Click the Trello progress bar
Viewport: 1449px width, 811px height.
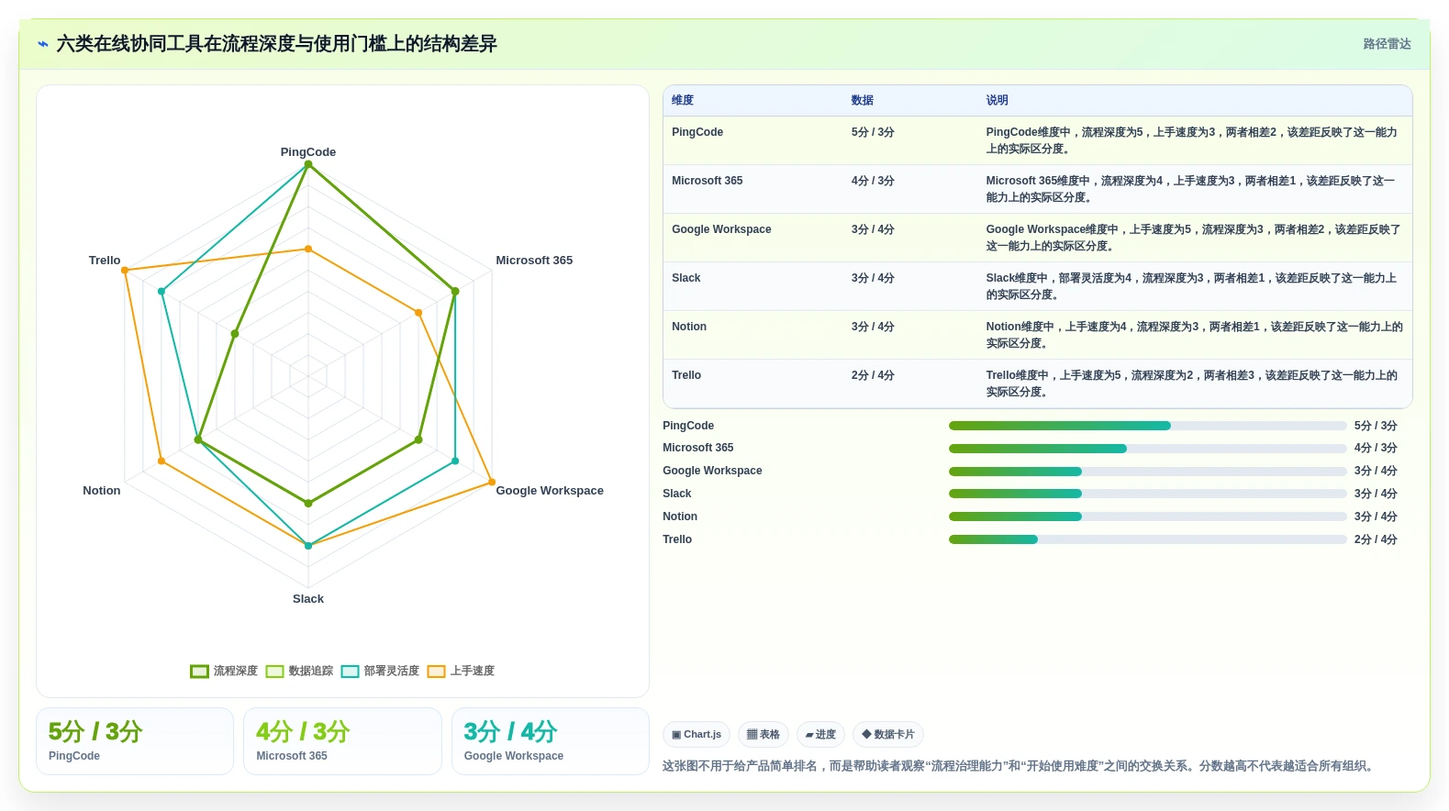(x=1148, y=539)
